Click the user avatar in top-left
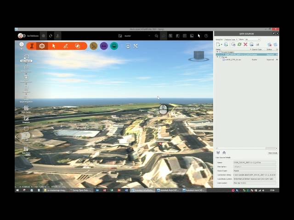Screen dimensions: 294x220 point(20,36)
